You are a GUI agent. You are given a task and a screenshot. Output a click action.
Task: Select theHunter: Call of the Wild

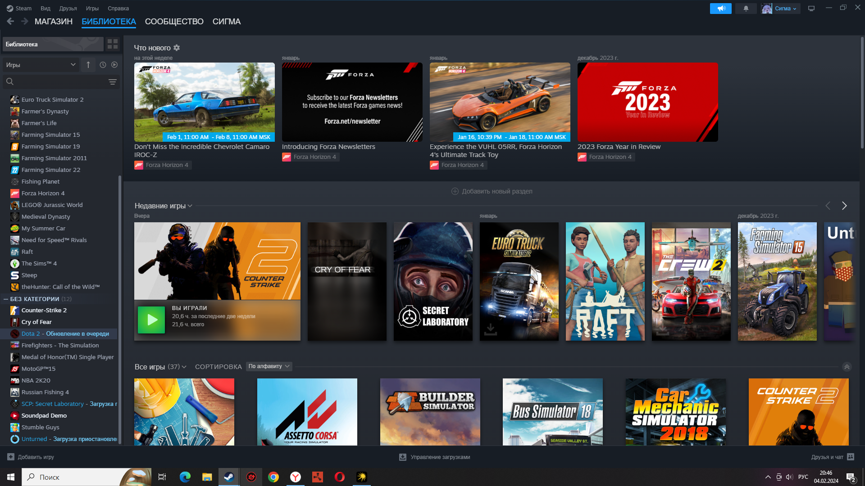(x=60, y=287)
